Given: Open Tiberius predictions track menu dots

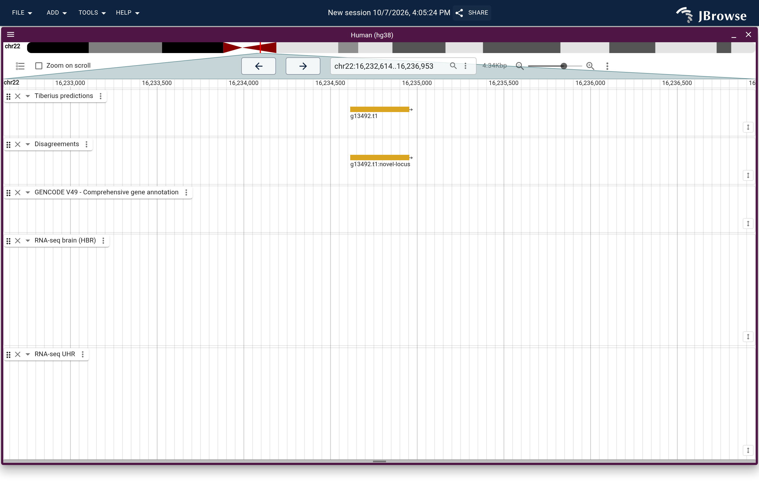Looking at the screenshot, I should pos(101,96).
